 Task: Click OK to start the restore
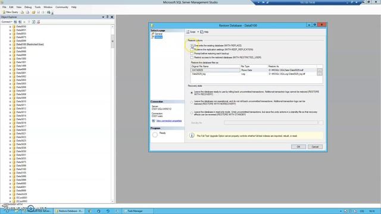pyautogui.click(x=298, y=147)
